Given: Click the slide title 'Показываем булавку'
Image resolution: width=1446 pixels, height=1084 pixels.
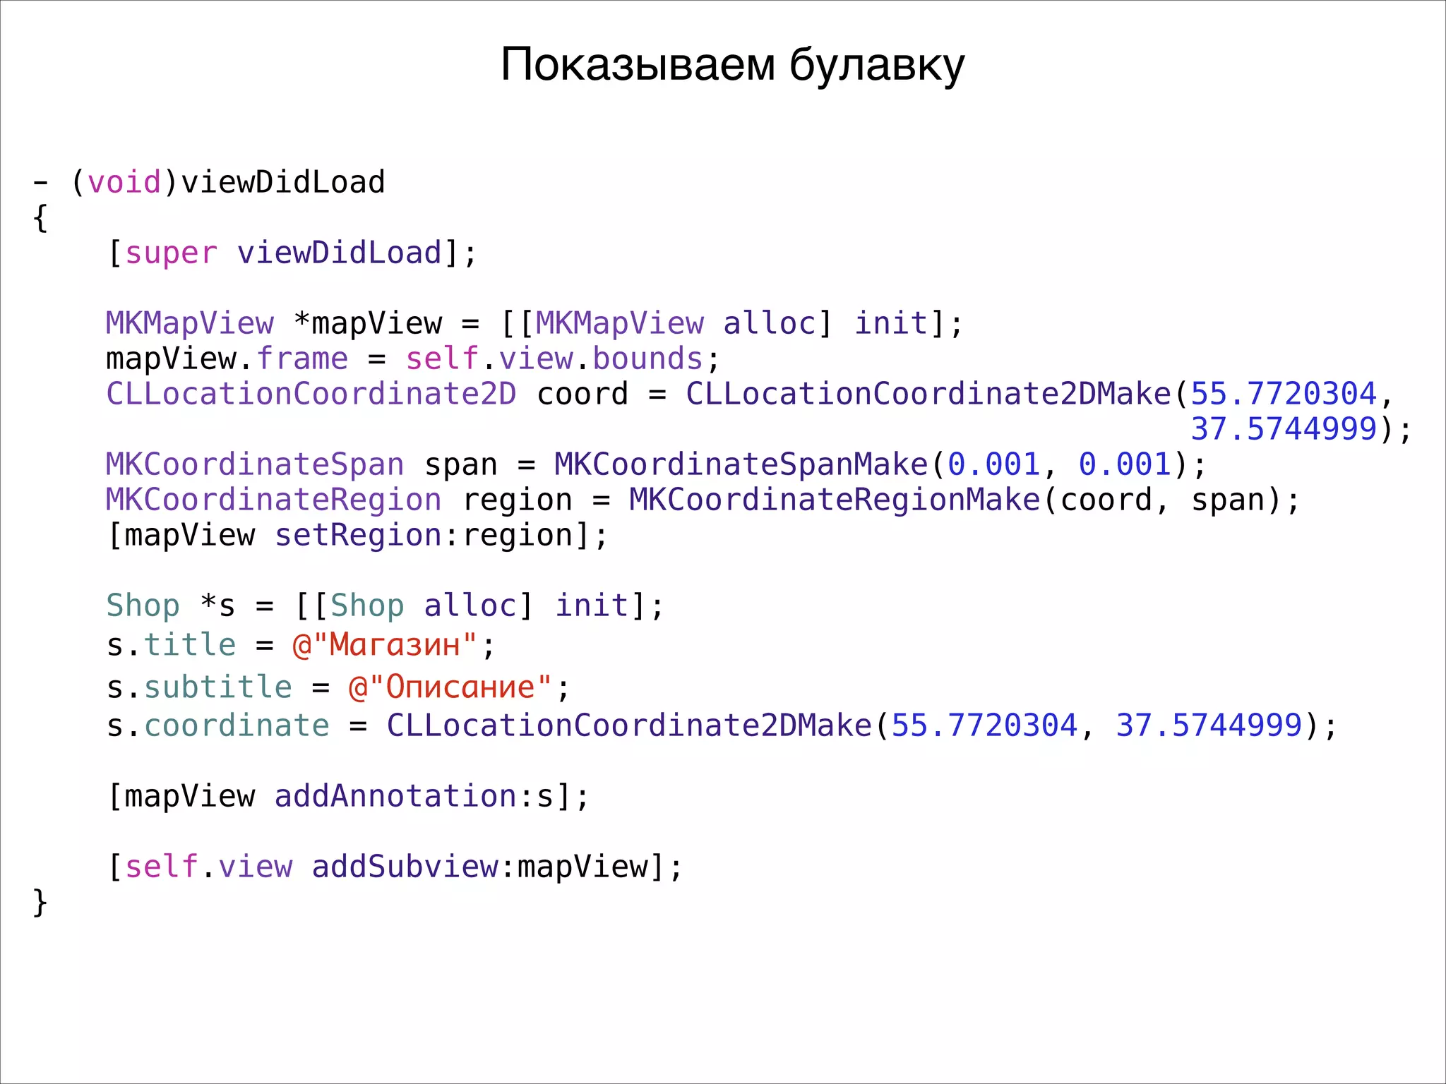Looking at the screenshot, I should tap(732, 66).
